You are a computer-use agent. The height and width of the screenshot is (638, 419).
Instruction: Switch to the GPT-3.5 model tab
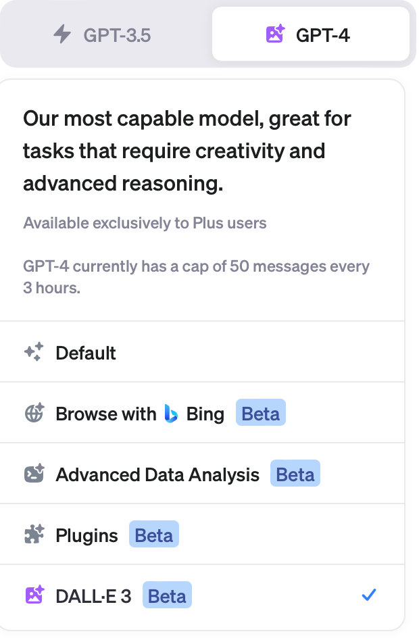[x=105, y=34]
